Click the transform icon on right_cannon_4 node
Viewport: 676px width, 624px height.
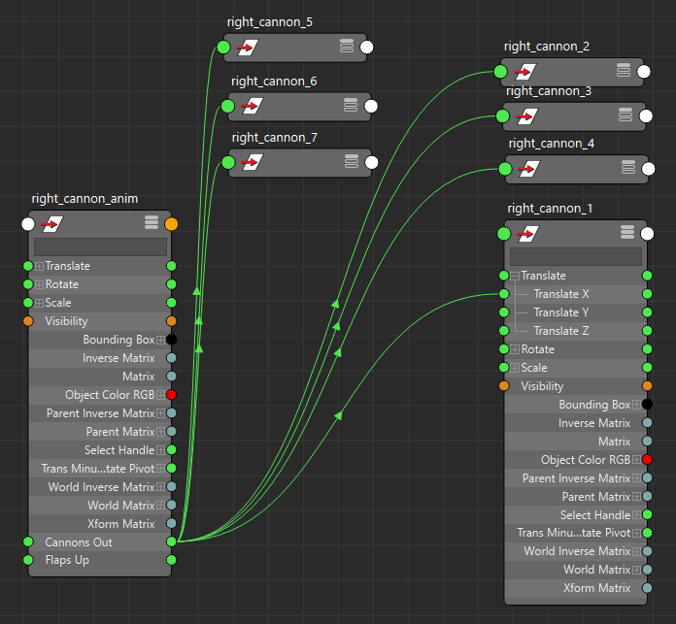click(528, 169)
